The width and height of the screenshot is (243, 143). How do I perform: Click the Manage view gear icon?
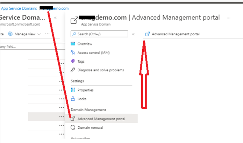click(10, 34)
